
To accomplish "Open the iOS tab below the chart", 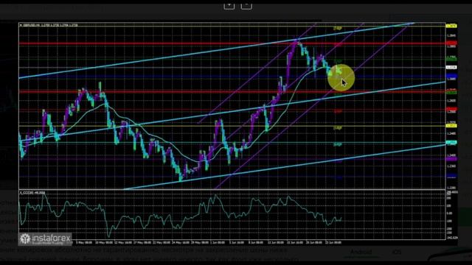I will click(x=397, y=252).
